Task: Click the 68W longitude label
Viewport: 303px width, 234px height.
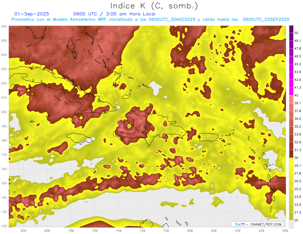Action: click(190, 230)
